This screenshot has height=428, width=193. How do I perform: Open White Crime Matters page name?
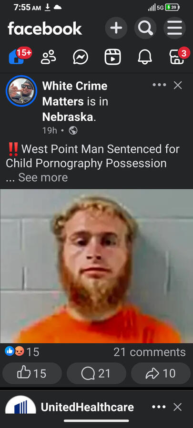tap(75, 94)
